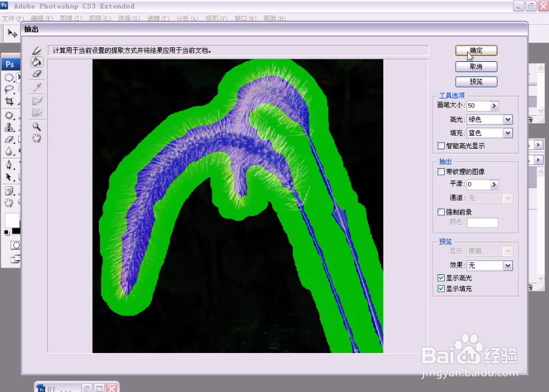
Task: Select the Eraser tool in main toolbox
Action: pos(9,139)
